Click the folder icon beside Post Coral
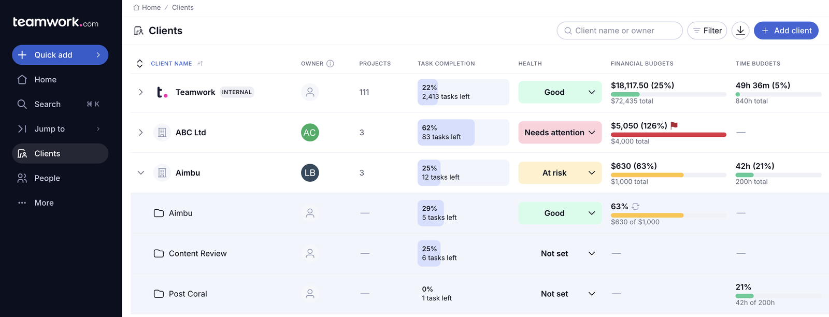829x317 pixels. coord(159,294)
